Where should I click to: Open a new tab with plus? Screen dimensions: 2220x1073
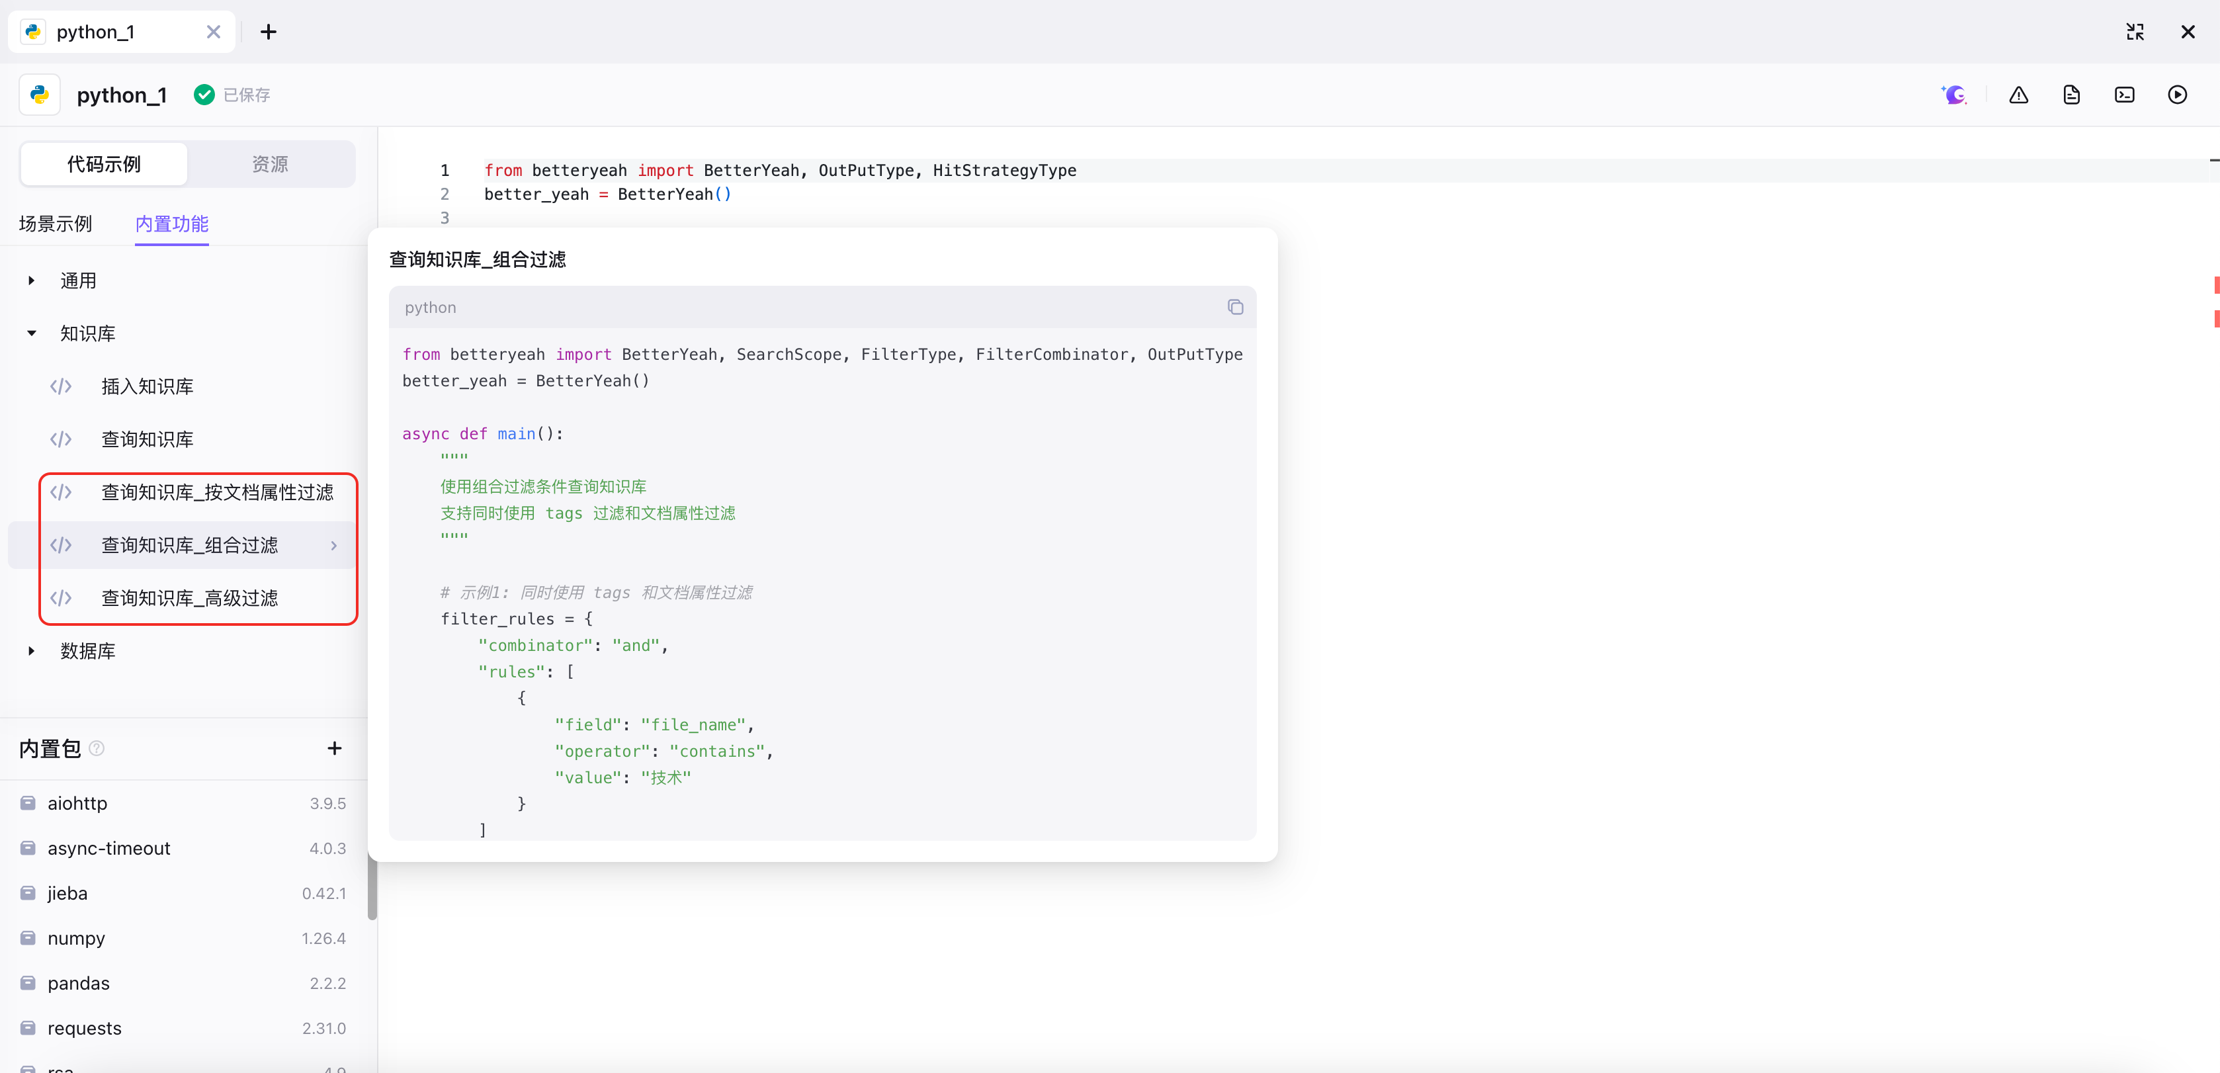coord(269,32)
